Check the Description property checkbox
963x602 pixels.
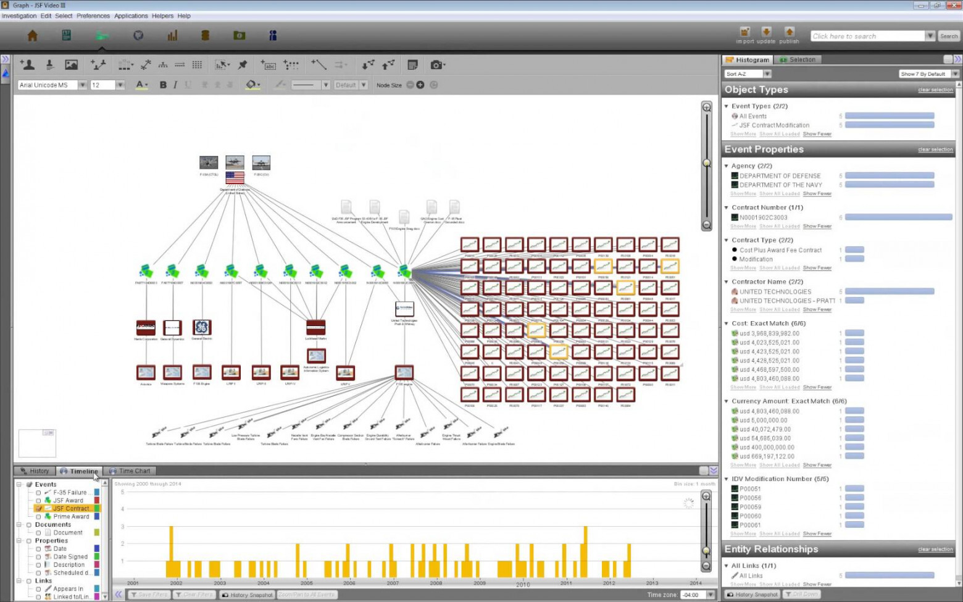38,565
